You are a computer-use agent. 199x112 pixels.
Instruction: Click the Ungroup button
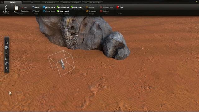click(x=91, y=11)
